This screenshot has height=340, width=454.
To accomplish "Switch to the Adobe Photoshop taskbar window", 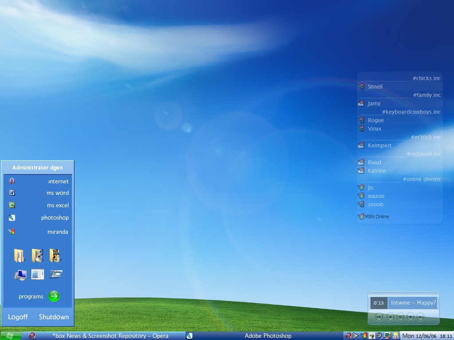I will point(265,336).
